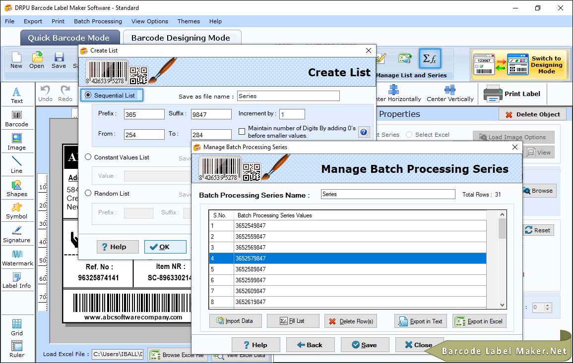Select the Line tool in sidebar
Screen dimensions: 573x363
coord(17,165)
